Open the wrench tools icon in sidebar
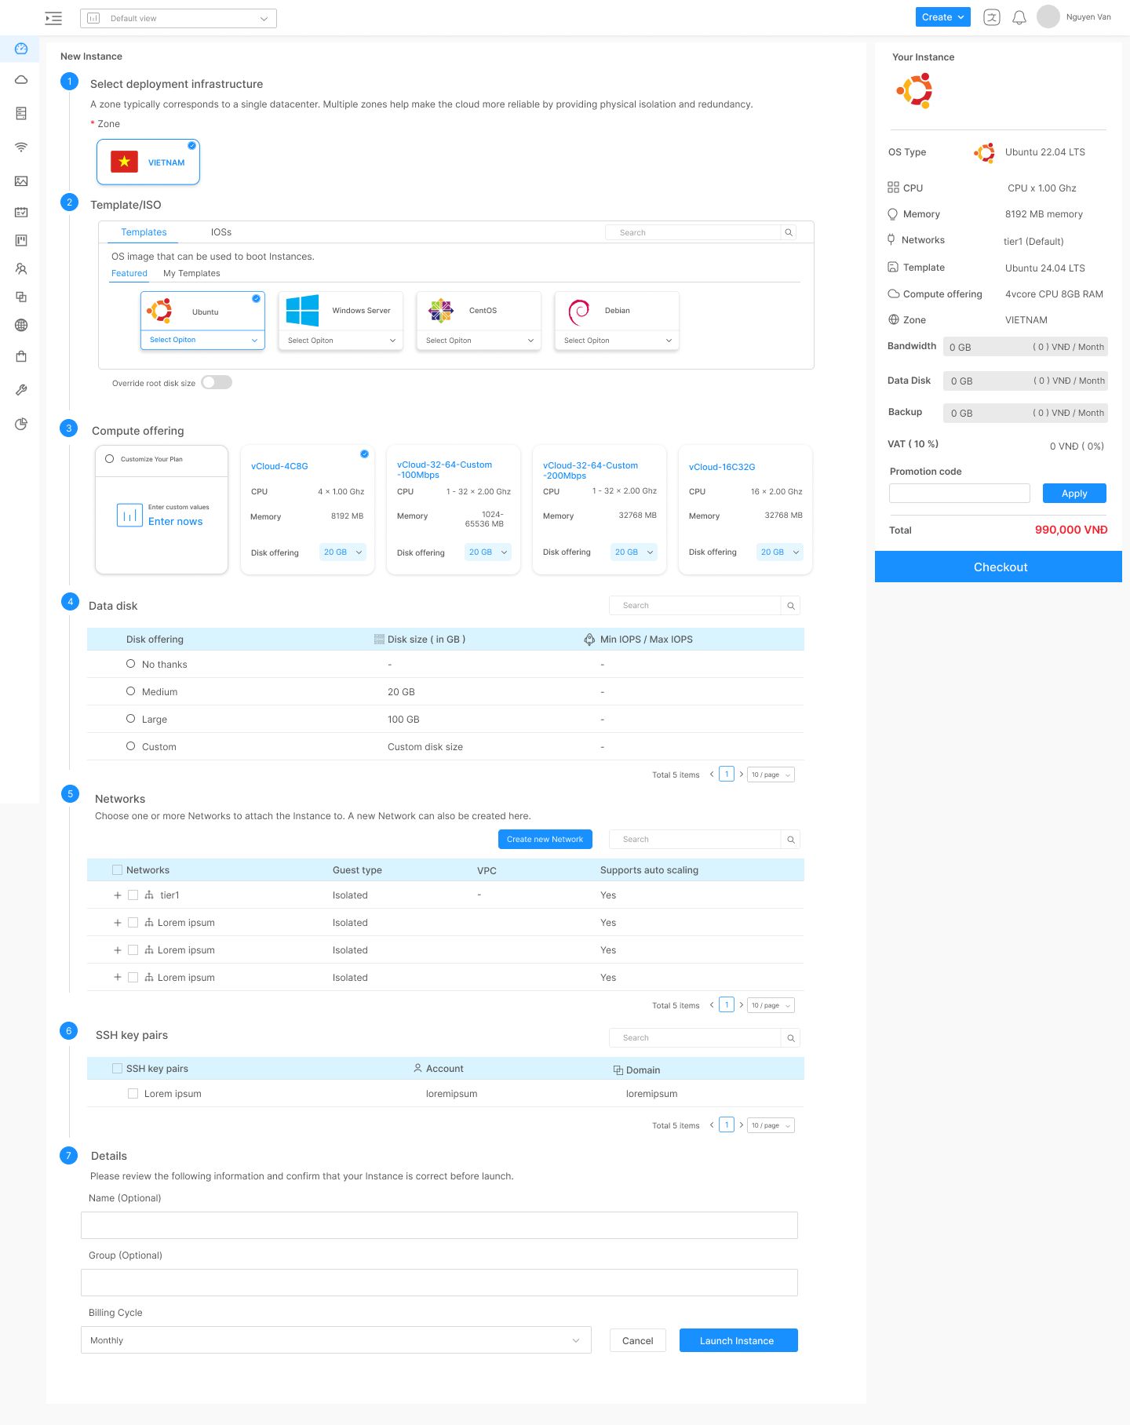Screen dimensions: 1130x1425 pos(21,390)
